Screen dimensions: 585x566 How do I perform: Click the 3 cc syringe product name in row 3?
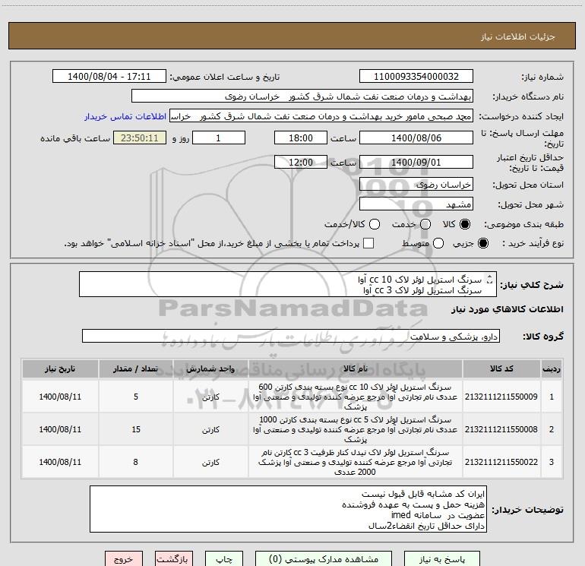[x=356, y=462]
